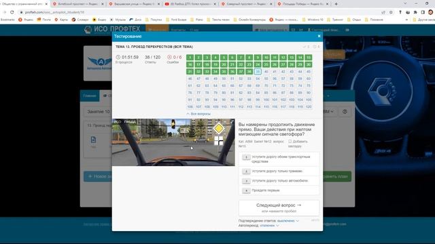The width and height of the screenshot is (435, 244).
Task: Click the bookmark counter icon in header
Action: 315,47
